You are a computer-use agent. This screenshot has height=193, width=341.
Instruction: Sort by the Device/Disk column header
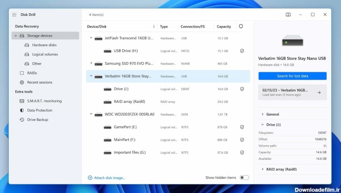[x=97, y=26]
